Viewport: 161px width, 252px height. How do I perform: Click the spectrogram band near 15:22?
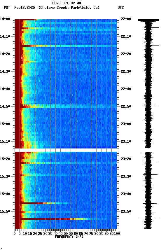66,163
